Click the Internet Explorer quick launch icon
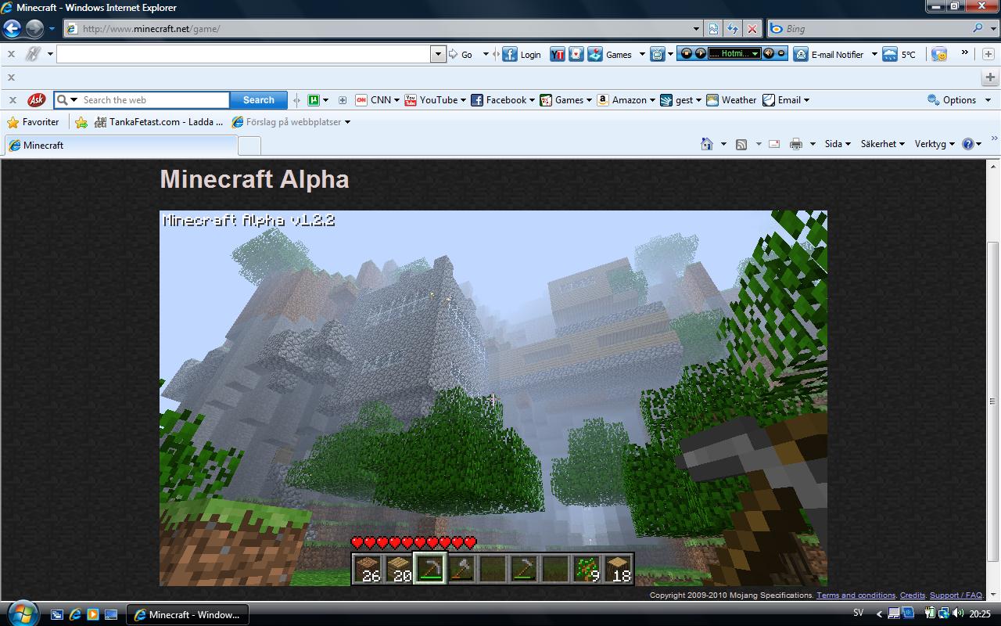1001x626 pixels. [x=75, y=614]
